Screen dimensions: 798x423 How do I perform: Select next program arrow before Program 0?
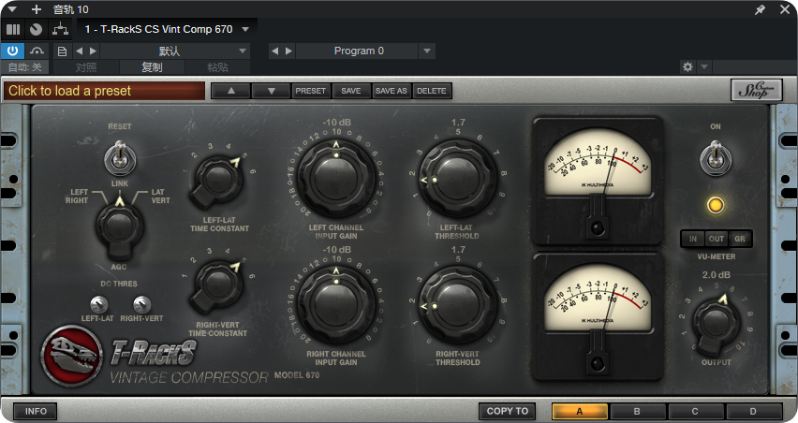pyautogui.click(x=289, y=51)
